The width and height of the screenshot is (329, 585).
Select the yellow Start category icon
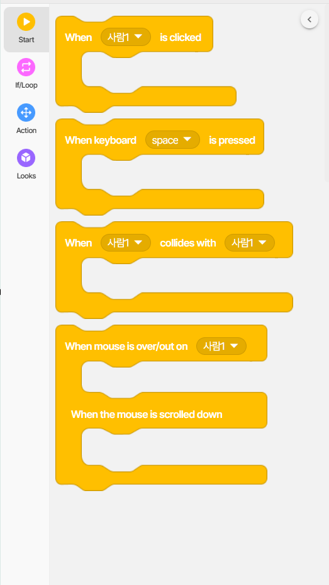[x=26, y=21]
